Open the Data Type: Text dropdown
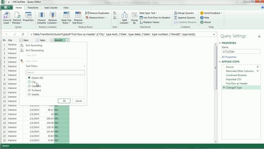 148,13
